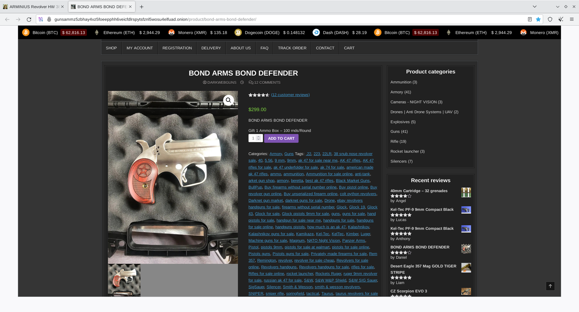Switch to the ARMINIUS Revolver tab

tap(32, 7)
